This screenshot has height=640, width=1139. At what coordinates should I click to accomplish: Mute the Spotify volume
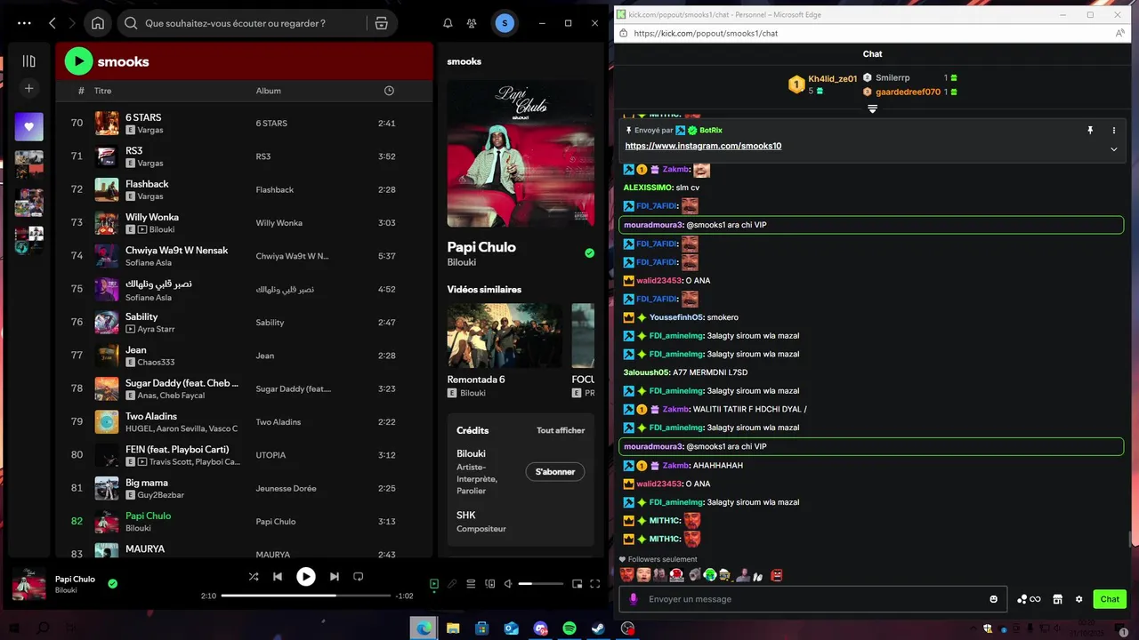[508, 584]
